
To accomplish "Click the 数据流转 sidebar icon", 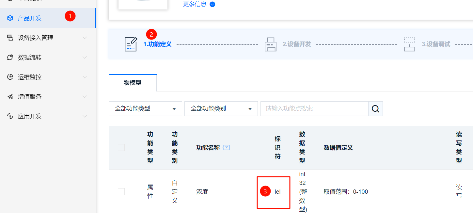I will click(x=9, y=57).
